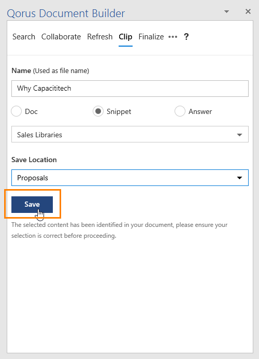
Task: Switch to the Search tab
Action: coord(24,37)
